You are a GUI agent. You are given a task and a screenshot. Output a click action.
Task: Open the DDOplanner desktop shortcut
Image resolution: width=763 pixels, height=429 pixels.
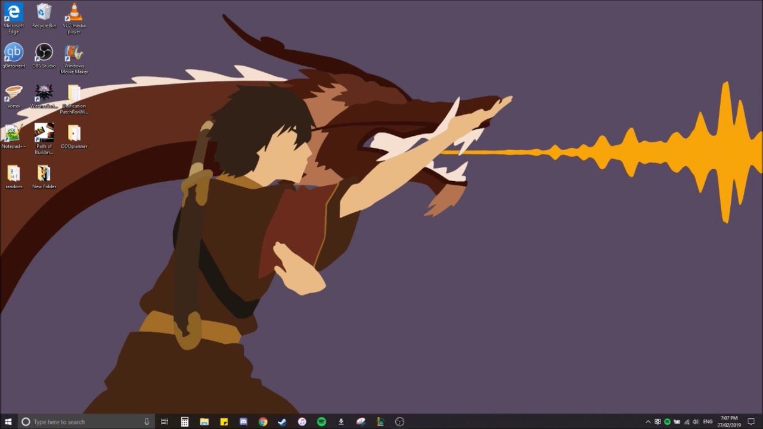click(x=74, y=132)
